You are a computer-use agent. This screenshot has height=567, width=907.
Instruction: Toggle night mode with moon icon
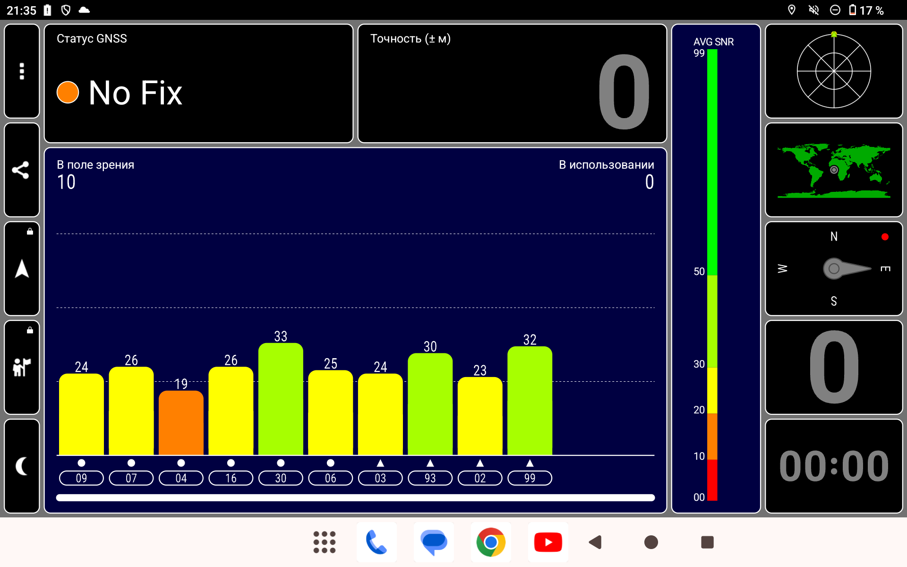(22, 466)
